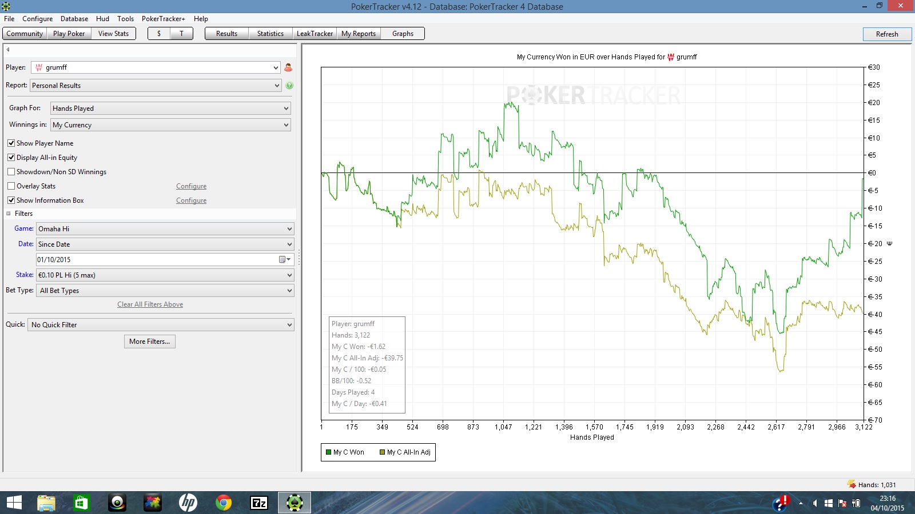Viewport: 915px width, 514px height.
Task: Click the grumff site icon in the player box
Action: pyautogui.click(x=39, y=67)
